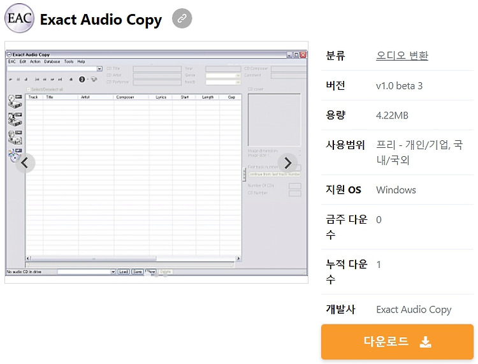Open the Tools menu

[x=69, y=61]
